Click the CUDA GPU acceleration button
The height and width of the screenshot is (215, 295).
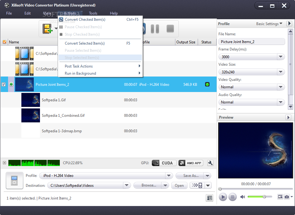[164, 163]
